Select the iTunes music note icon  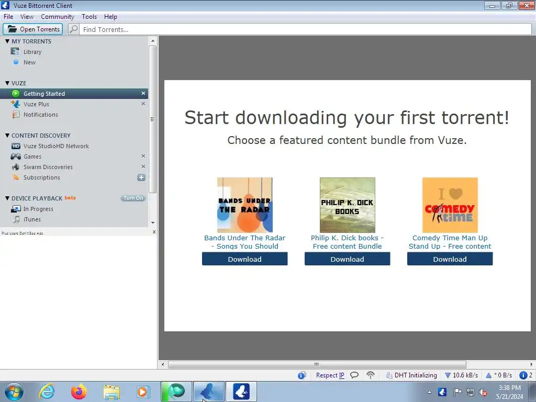pyautogui.click(x=16, y=219)
